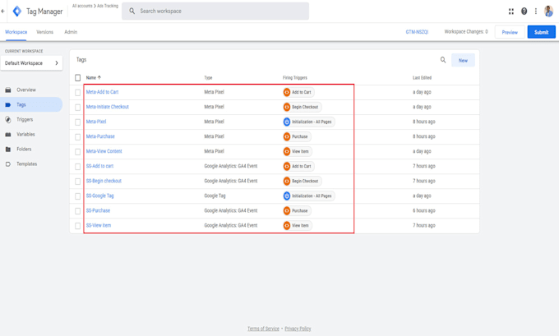Click the All accounts breadcrumb text
The width and height of the screenshot is (559, 336).
[x=82, y=6]
